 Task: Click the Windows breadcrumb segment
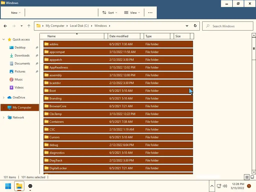[x=100, y=26]
